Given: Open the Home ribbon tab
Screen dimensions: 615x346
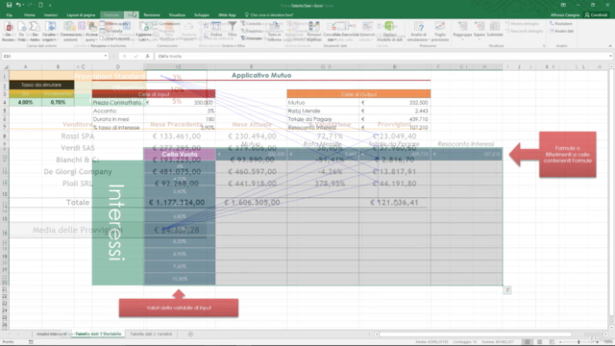Looking at the screenshot, I should click(30, 15).
